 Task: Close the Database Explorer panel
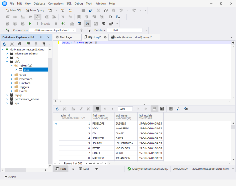coord(49,37)
